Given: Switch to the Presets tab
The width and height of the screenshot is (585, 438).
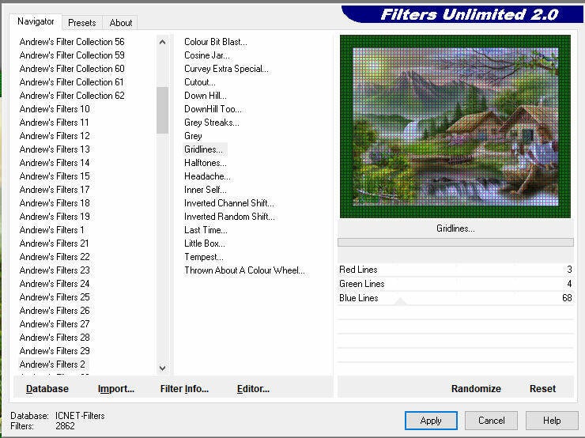Looking at the screenshot, I should [81, 23].
